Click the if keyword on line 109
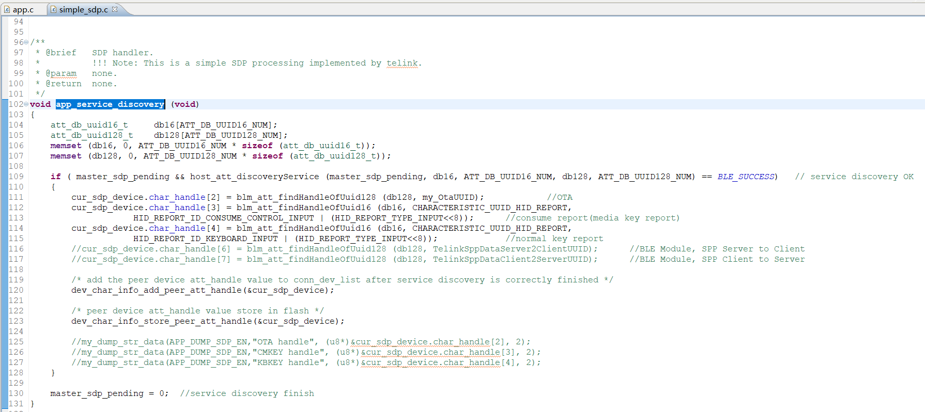The height and width of the screenshot is (412, 925). 55,177
